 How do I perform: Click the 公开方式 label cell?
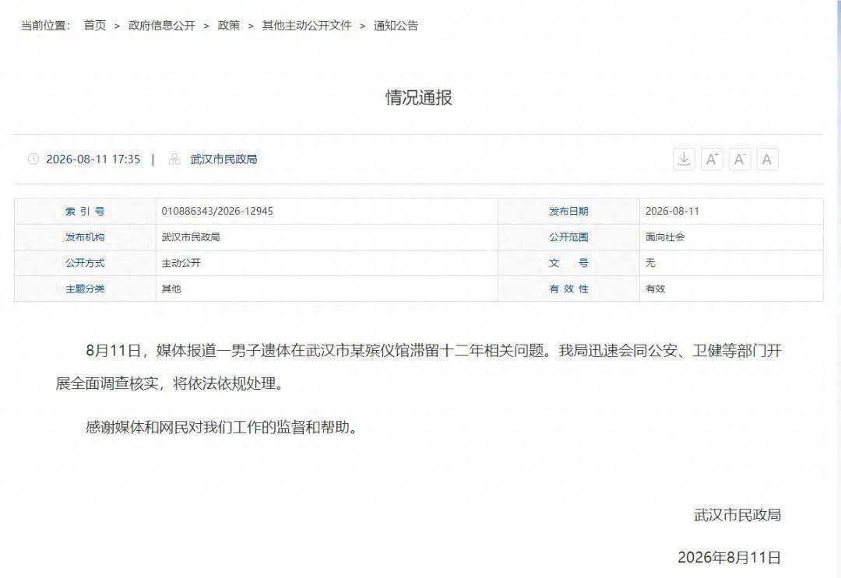pos(86,262)
